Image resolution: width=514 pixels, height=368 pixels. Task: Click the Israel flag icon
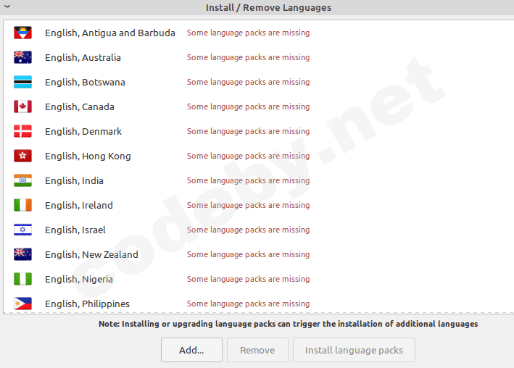(22, 230)
